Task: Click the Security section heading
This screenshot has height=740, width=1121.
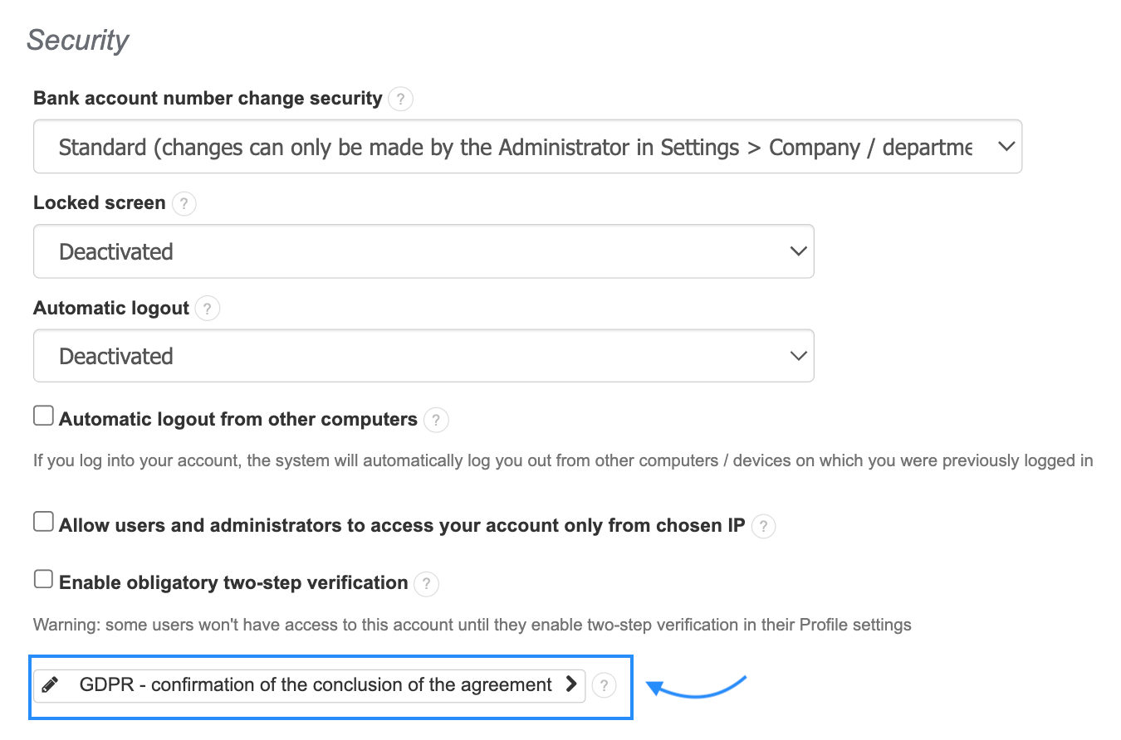Action: pos(78,40)
